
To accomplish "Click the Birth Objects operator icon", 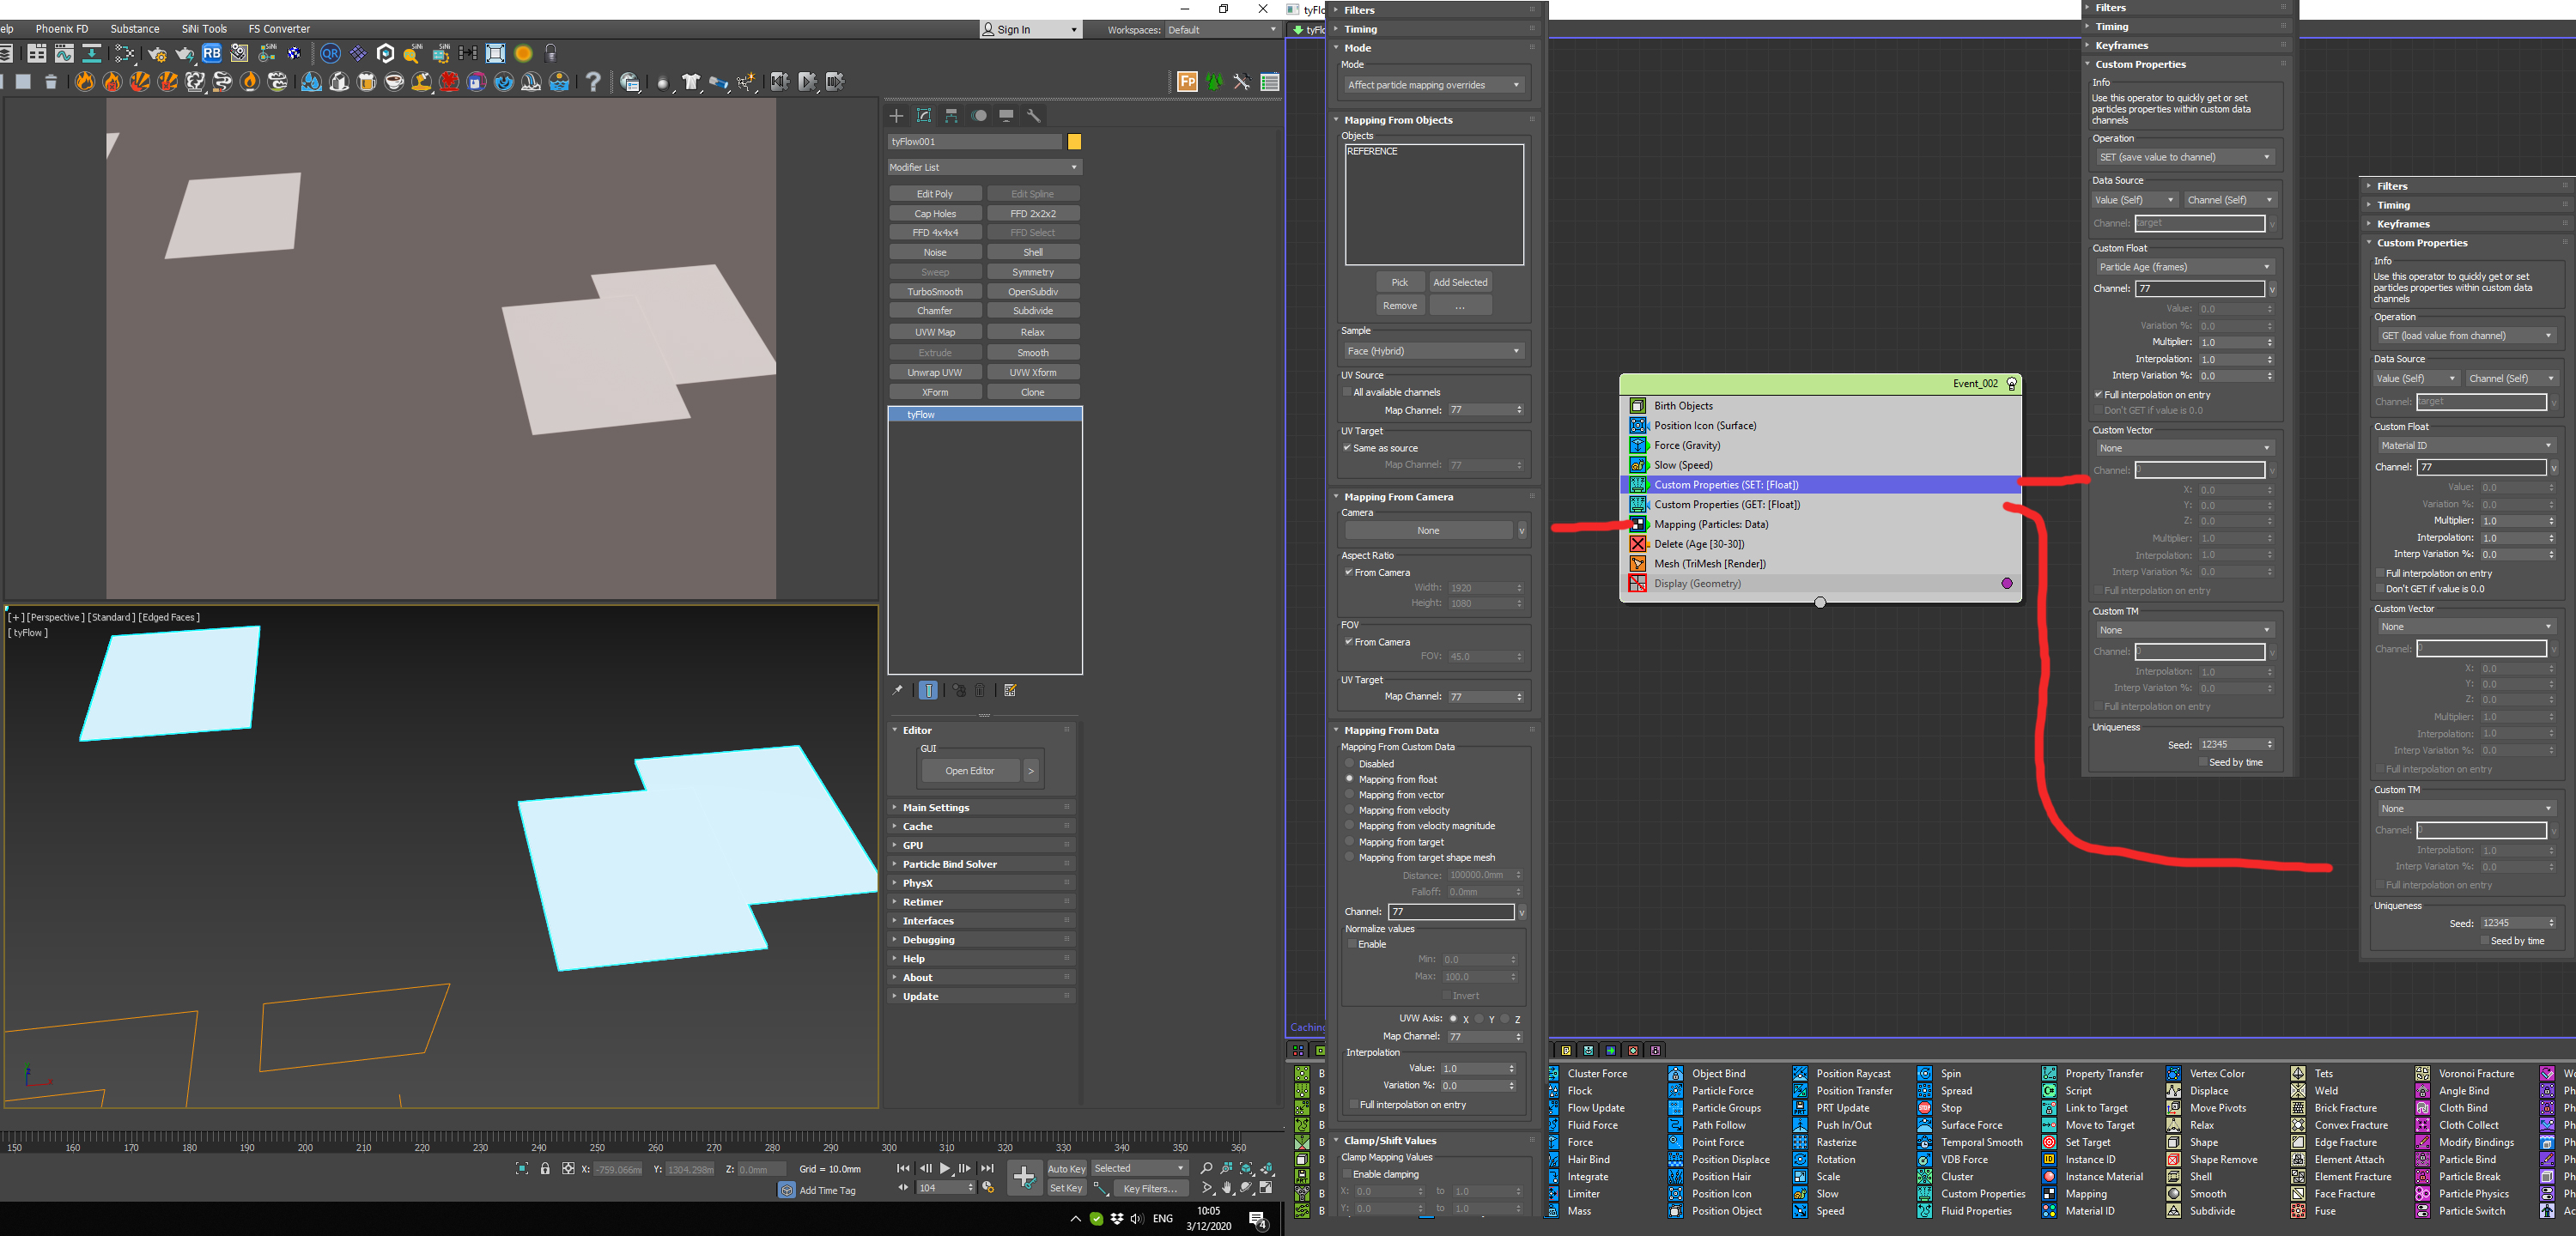I will (x=1638, y=406).
